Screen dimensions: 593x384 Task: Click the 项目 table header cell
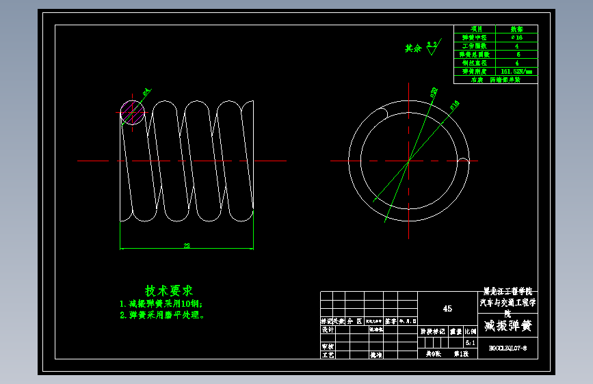[476, 29]
